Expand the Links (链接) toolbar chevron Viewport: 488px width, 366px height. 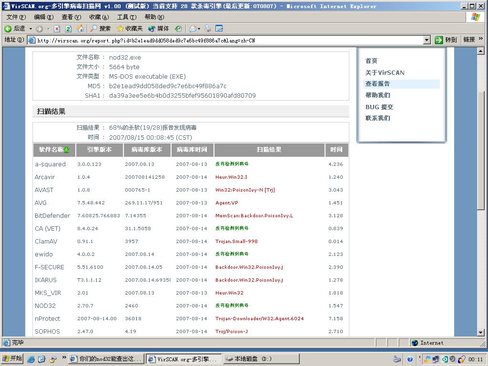pos(480,39)
